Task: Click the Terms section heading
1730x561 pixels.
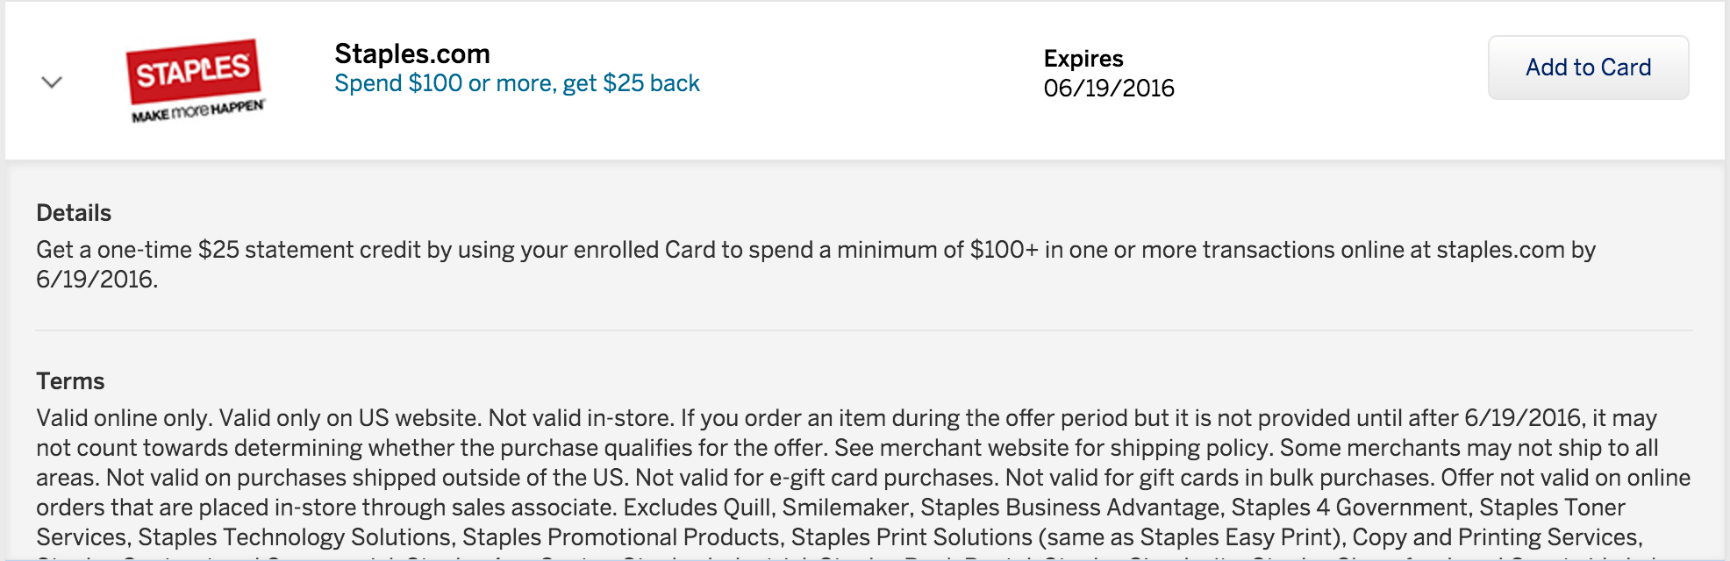Action: [x=70, y=381]
